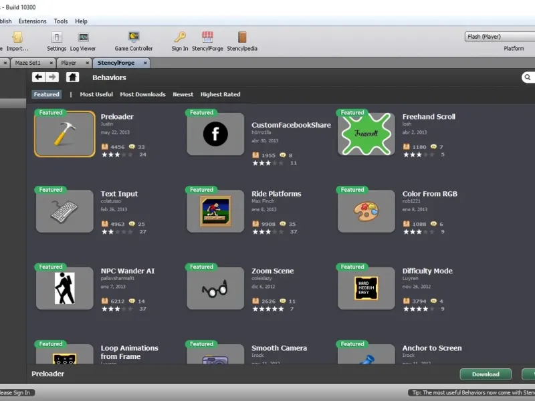This screenshot has width=535, height=401.
Task: Switch to the Maze Set1 tab
Action: [27, 63]
